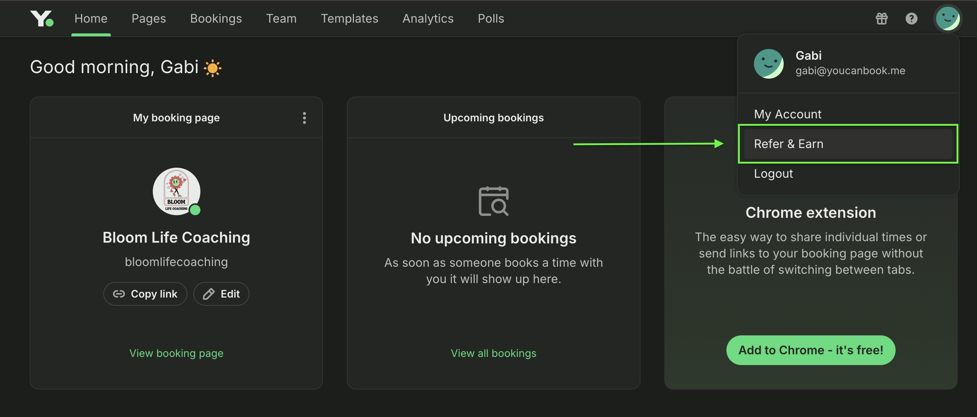Open the gift rewards icon

click(x=881, y=18)
